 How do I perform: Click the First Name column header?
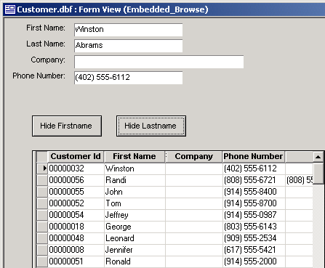tap(135, 157)
